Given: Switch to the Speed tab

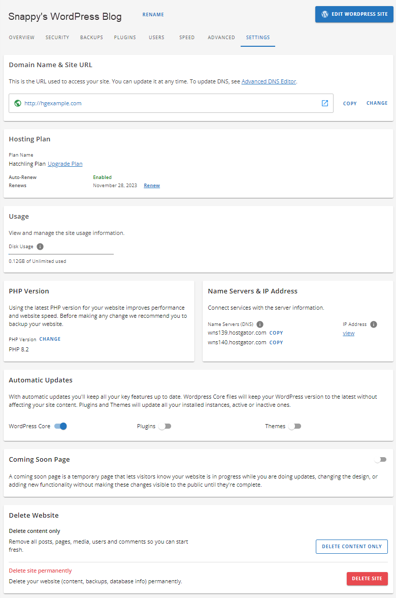Looking at the screenshot, I should 187,37.
